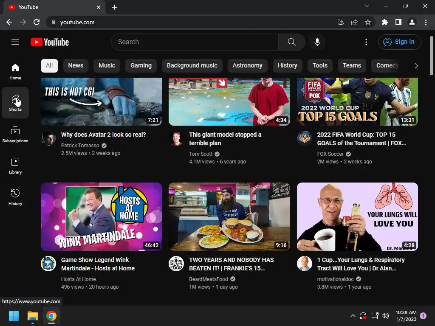Image resolution: width=435 pixels, height=326 pixels.
Task: Play the Top 15 Goals thumbnail
Action: click(357, 101)
